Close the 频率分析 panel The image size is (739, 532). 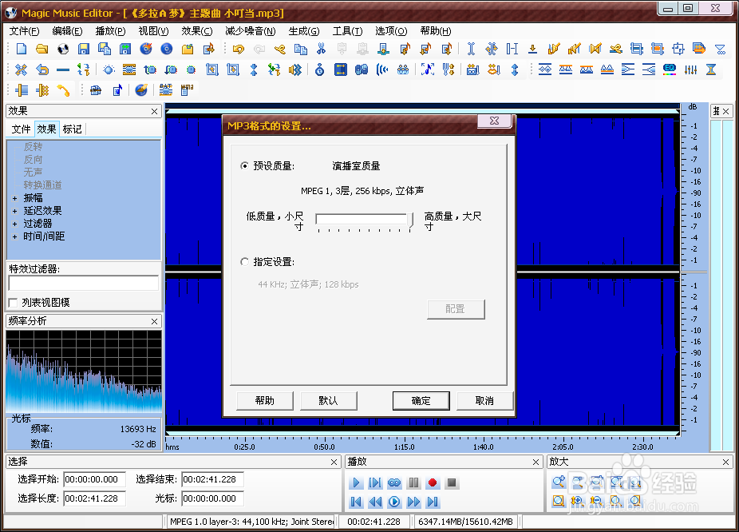point(154,321)
